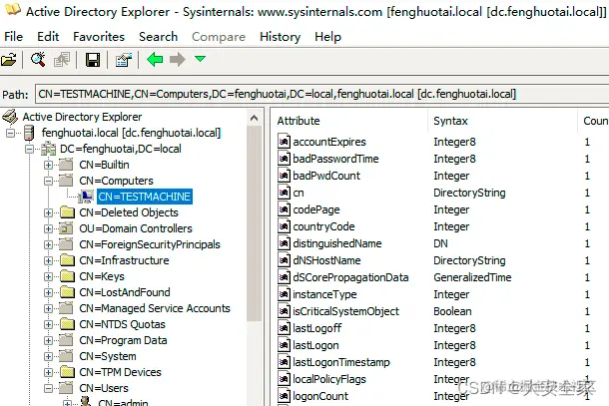This screenshot has width=609, height=406.
Task: Click the DC=fenghuotai domain icon
Action: coord(49,149)
